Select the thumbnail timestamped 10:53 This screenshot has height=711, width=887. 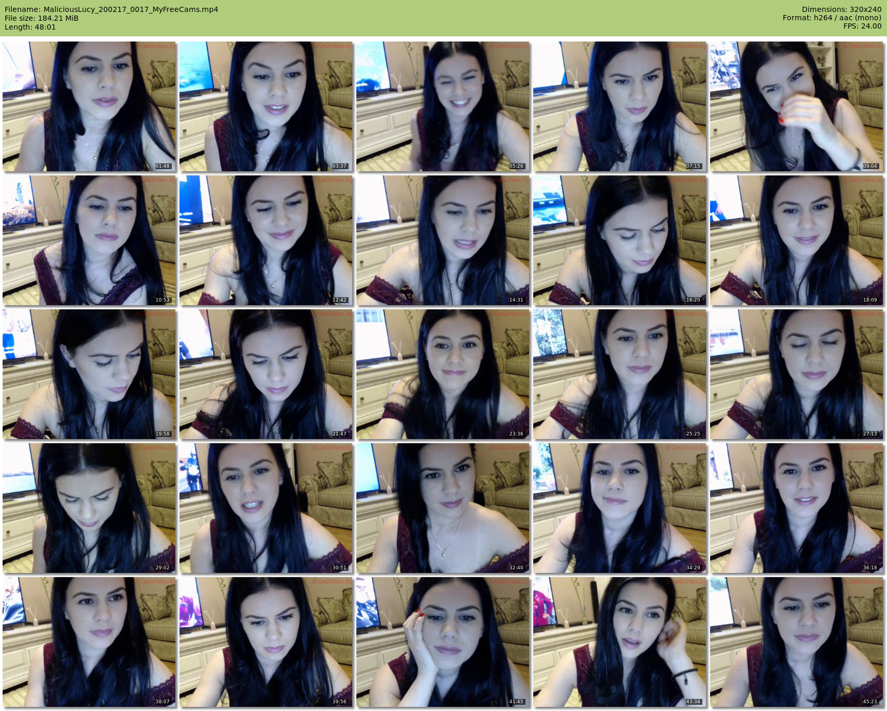tap(89, 240)
